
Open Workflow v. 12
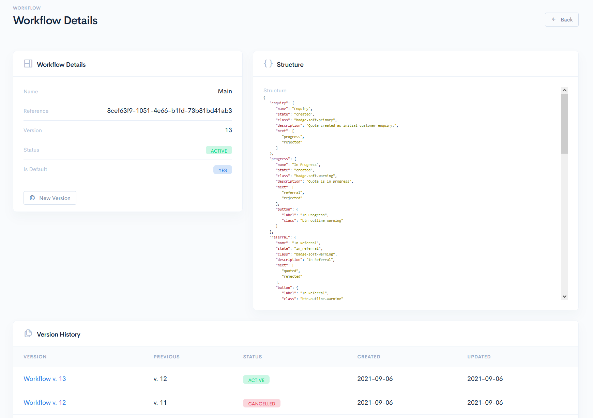click(x=45, y=402)
